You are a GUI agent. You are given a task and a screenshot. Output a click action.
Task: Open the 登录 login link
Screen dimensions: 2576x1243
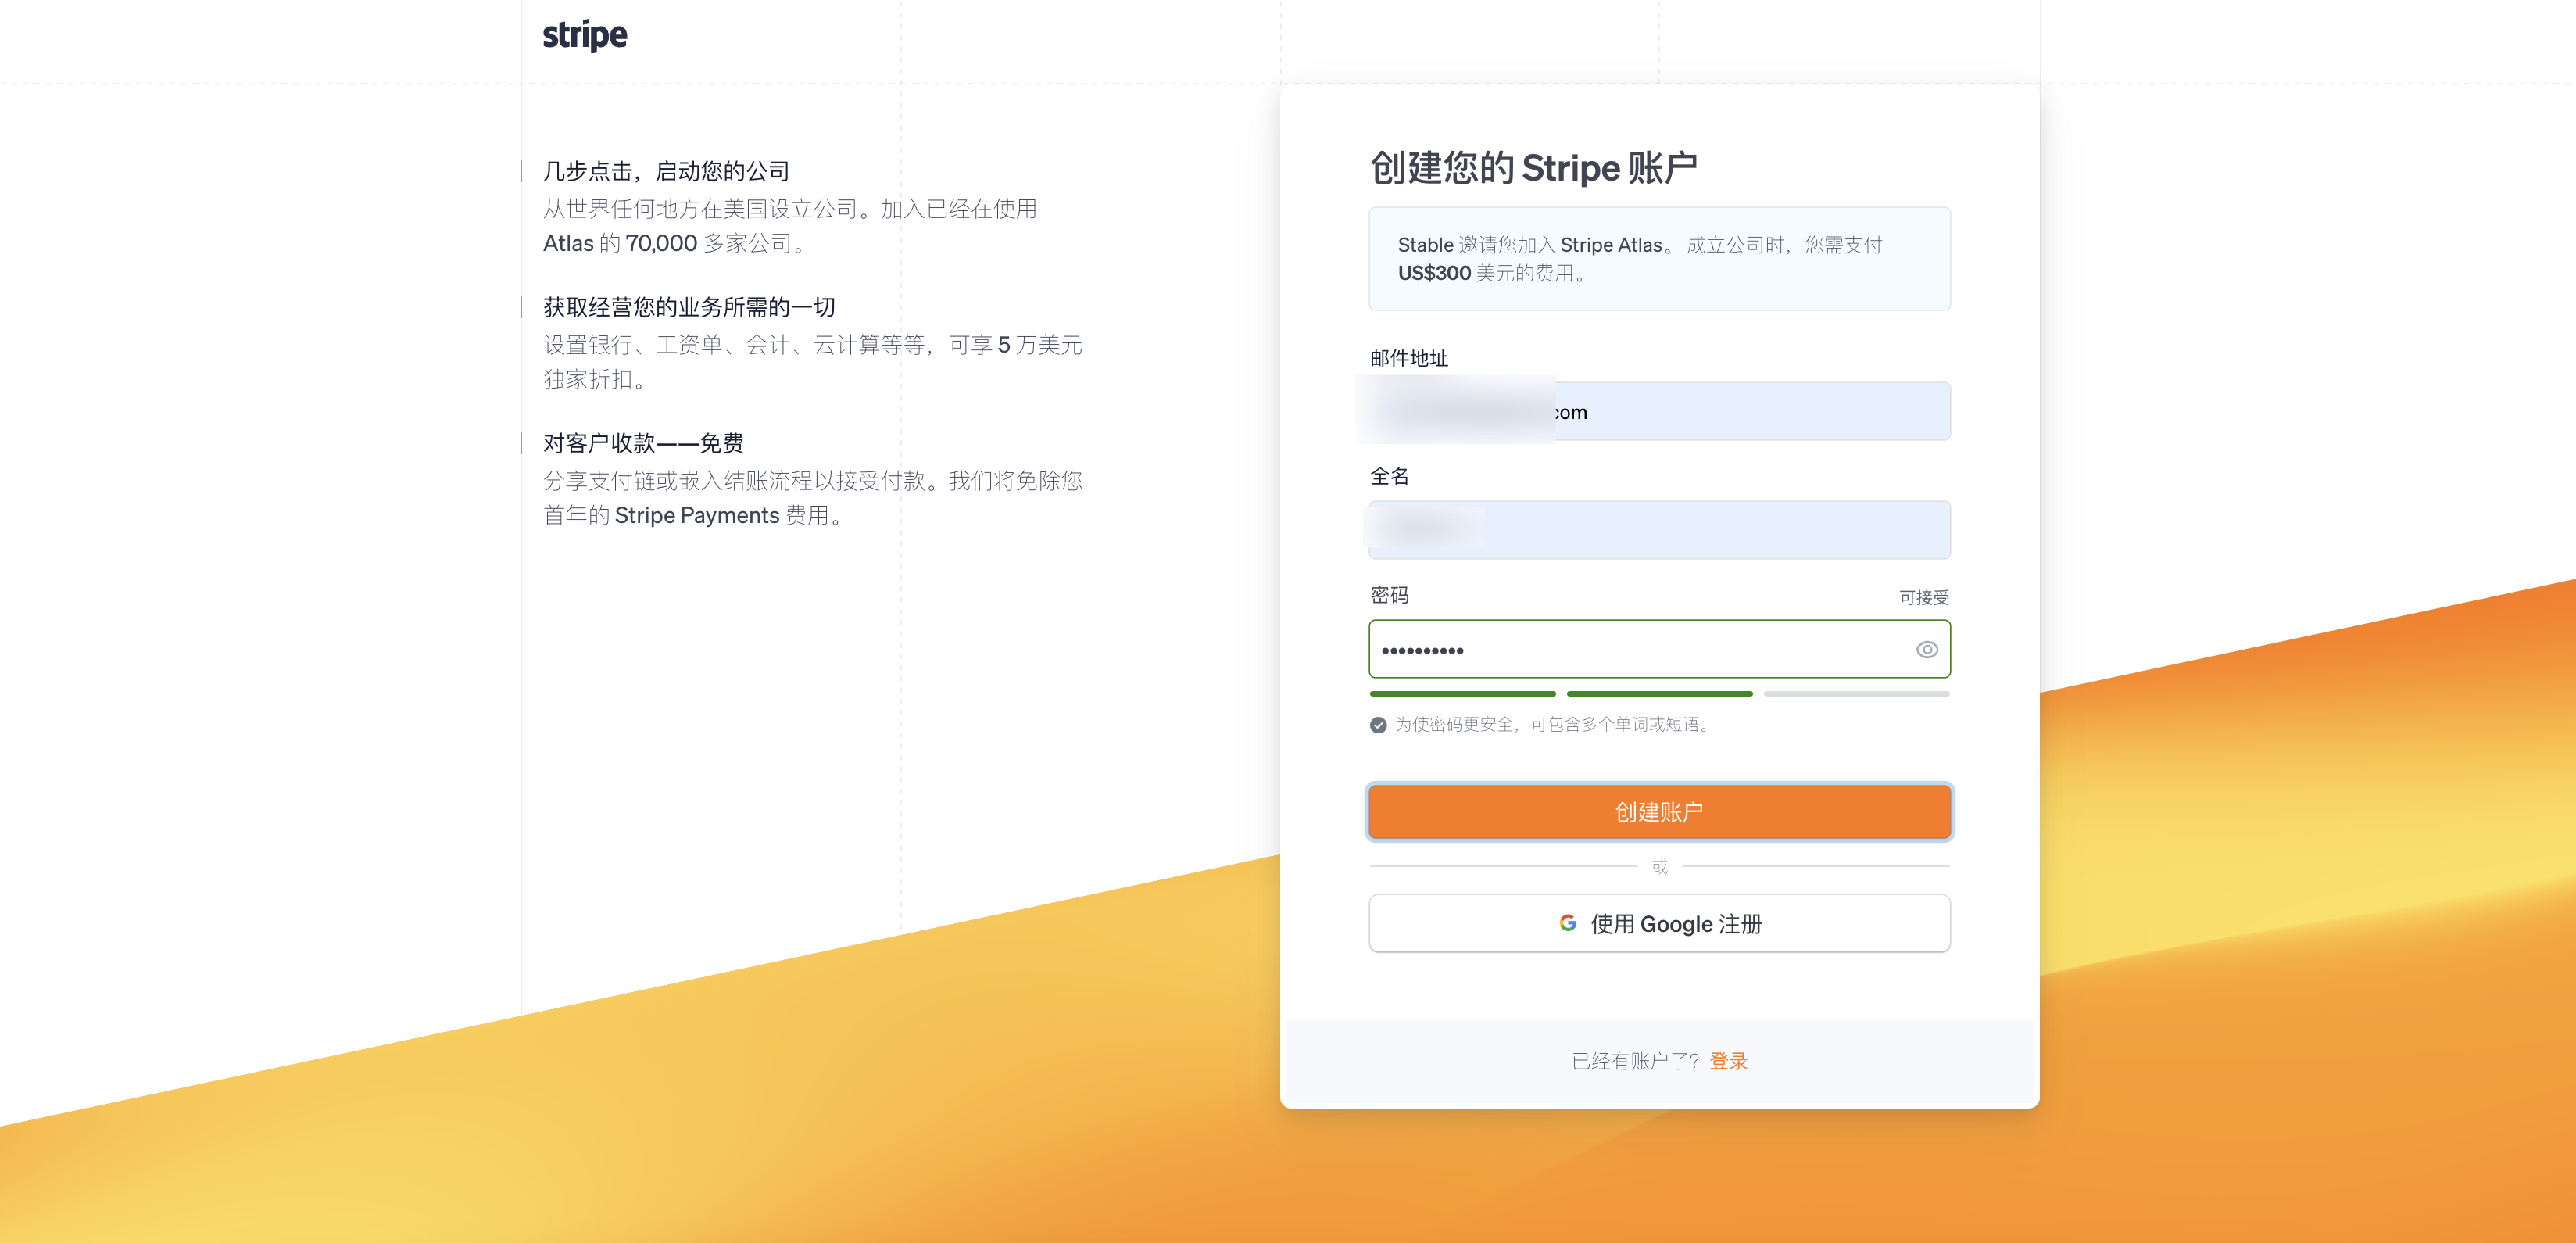[1728, 1061]
